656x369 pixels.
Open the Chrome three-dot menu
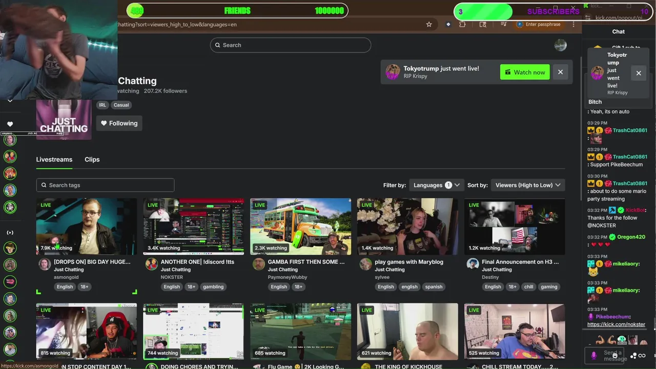coord(573,24)
